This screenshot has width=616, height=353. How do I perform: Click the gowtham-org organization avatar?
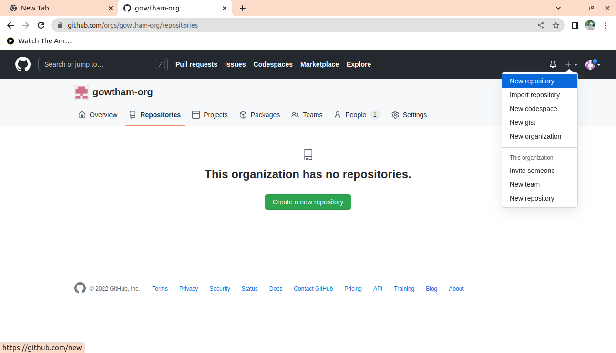click(x=82, y=92)
